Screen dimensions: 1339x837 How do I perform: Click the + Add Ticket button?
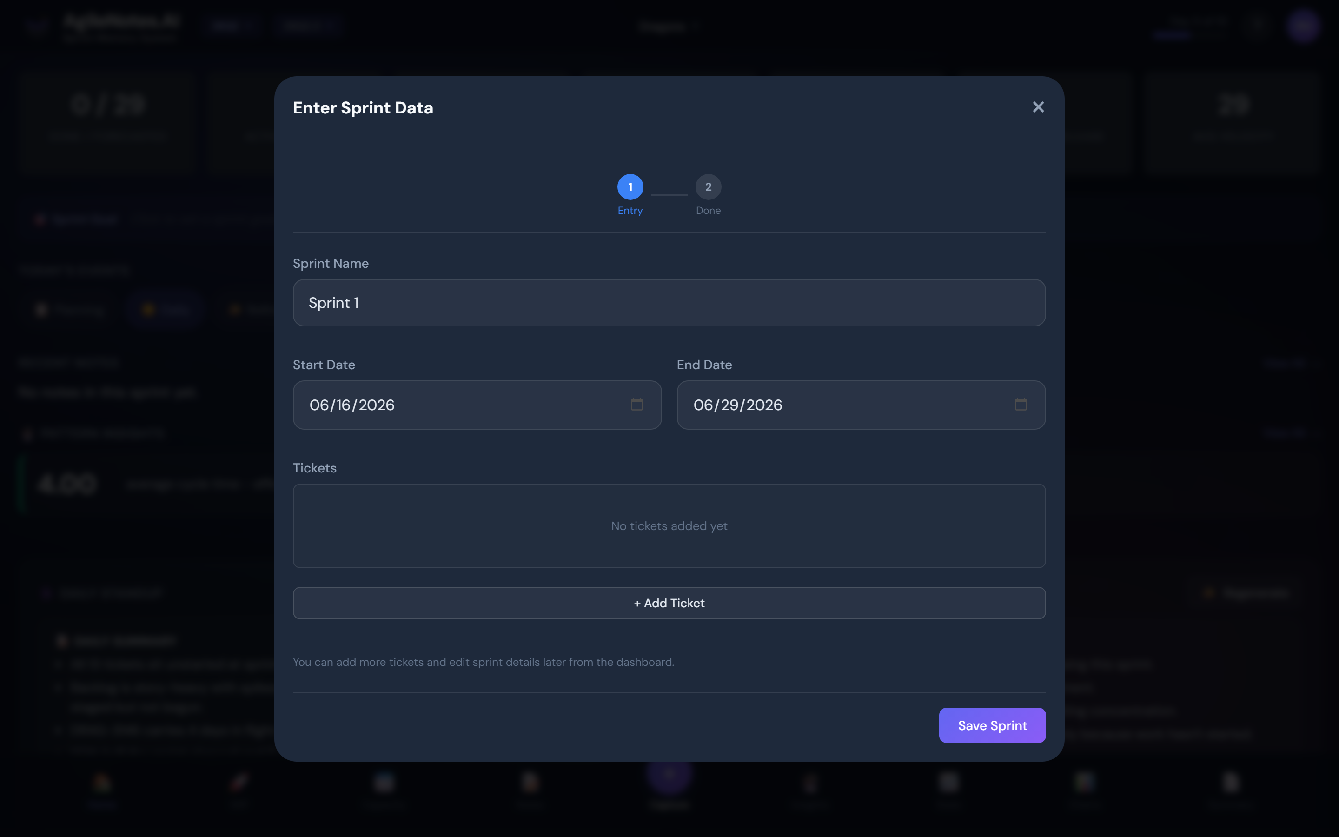(x=669, y=604)
